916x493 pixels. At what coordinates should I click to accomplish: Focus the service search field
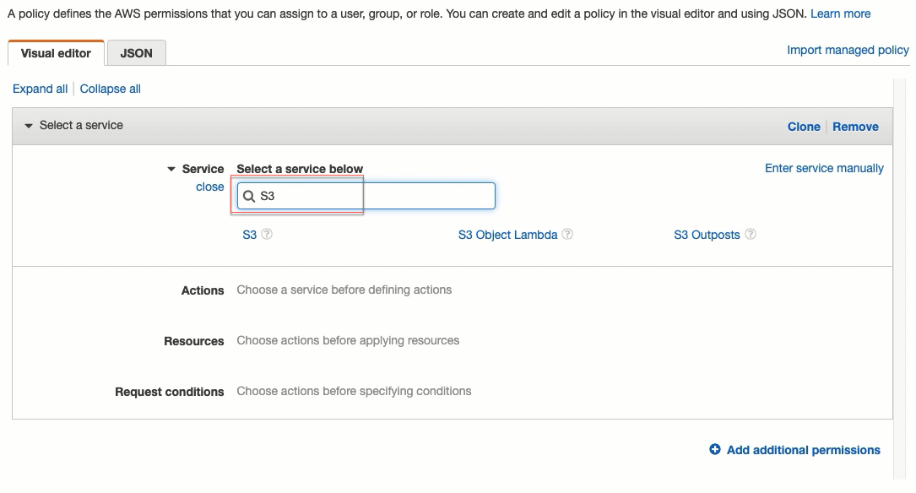tap(366, 196)
